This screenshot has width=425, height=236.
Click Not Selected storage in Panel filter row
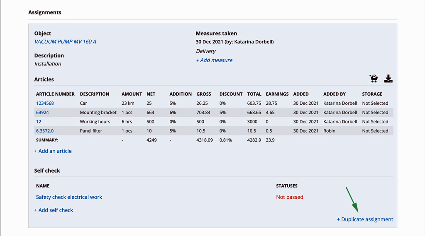(x=375, y=131)
